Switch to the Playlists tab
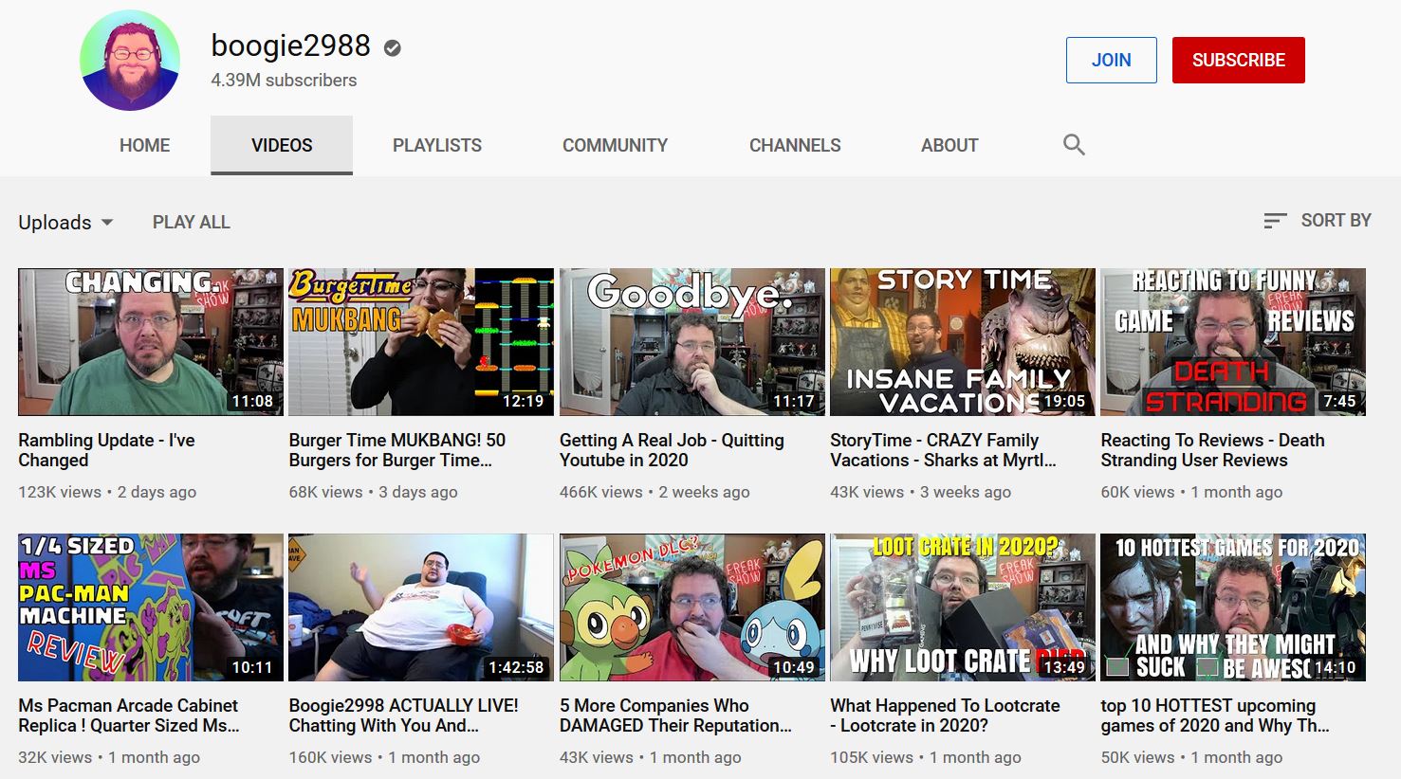This screenshot has width=1401, height=779. pos(437,145)
